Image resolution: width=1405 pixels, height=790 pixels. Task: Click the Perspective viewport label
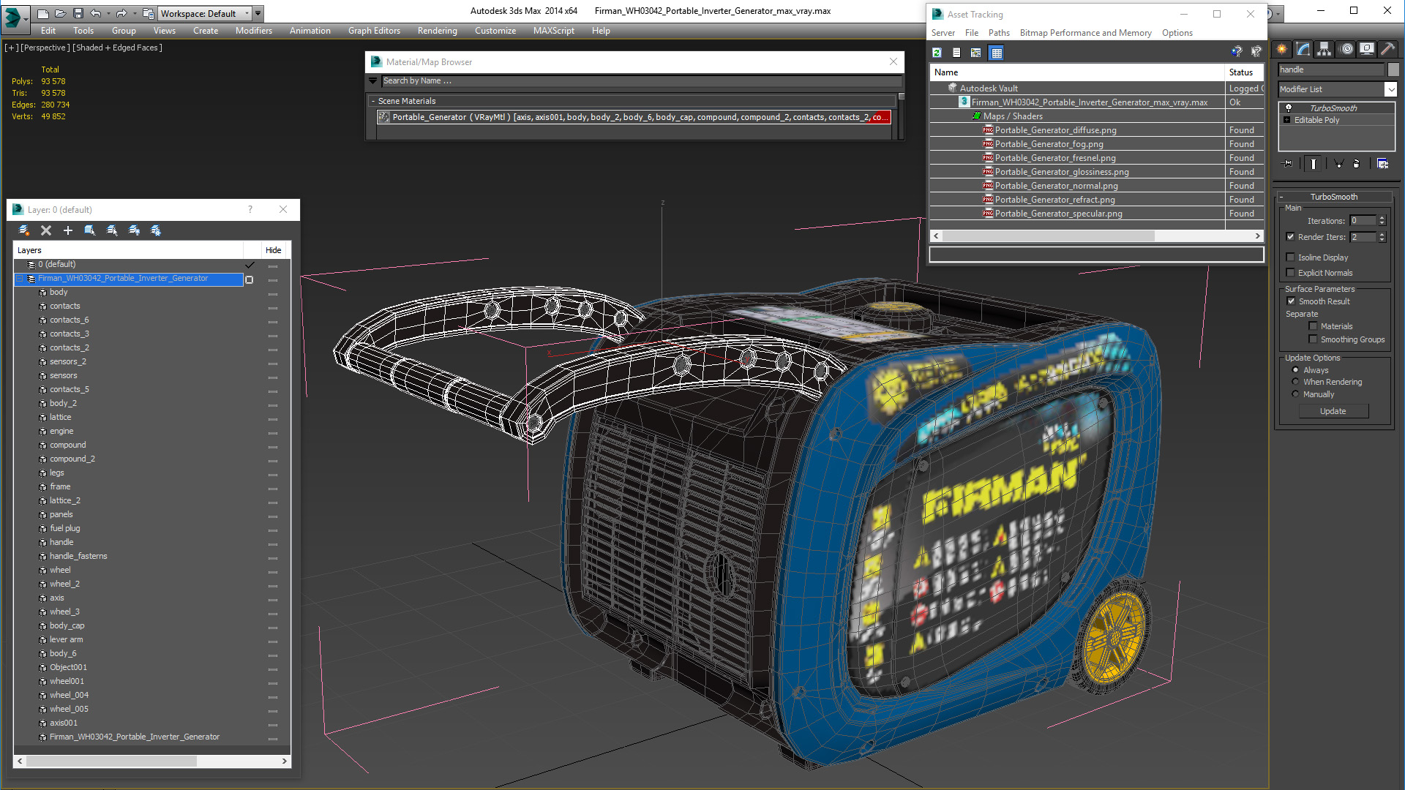[x=45, y=48]
